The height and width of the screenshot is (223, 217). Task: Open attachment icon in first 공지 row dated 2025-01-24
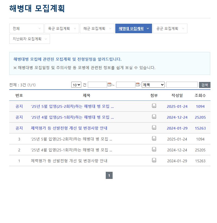154,106
